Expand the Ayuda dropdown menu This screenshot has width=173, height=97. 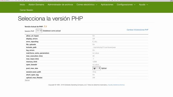pos(143,5)
